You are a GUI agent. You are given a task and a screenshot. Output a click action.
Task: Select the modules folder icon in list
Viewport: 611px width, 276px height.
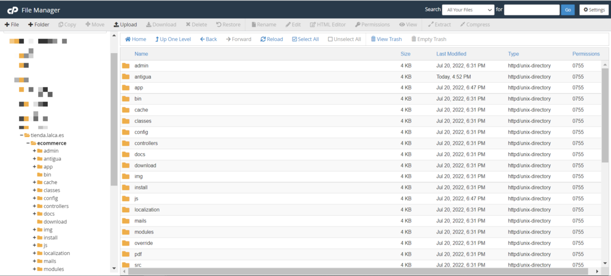(x=125, y=232)
